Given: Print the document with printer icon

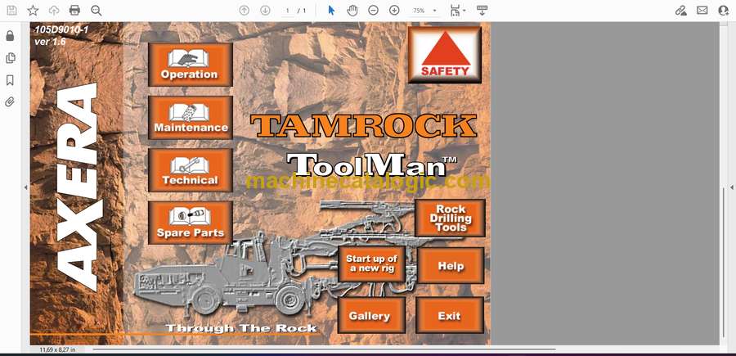Looking at the screenshot, I should tap(74, 11).
